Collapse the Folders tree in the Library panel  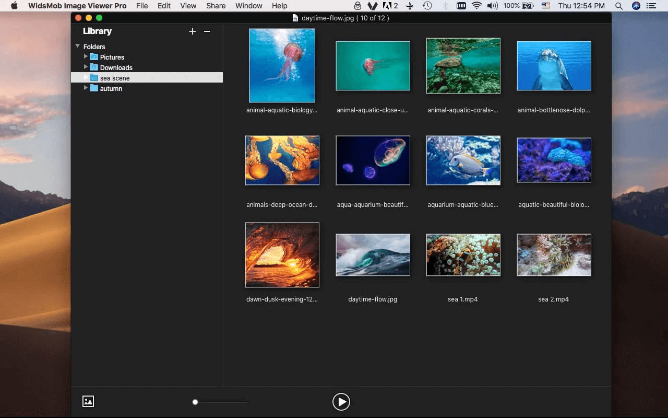coord(77,46)
